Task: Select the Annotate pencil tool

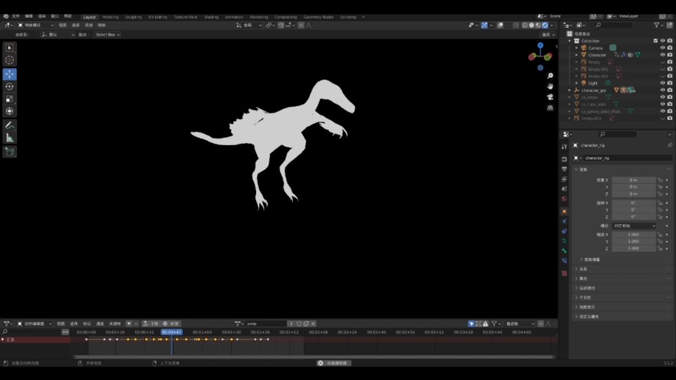Action: [9, 126]
